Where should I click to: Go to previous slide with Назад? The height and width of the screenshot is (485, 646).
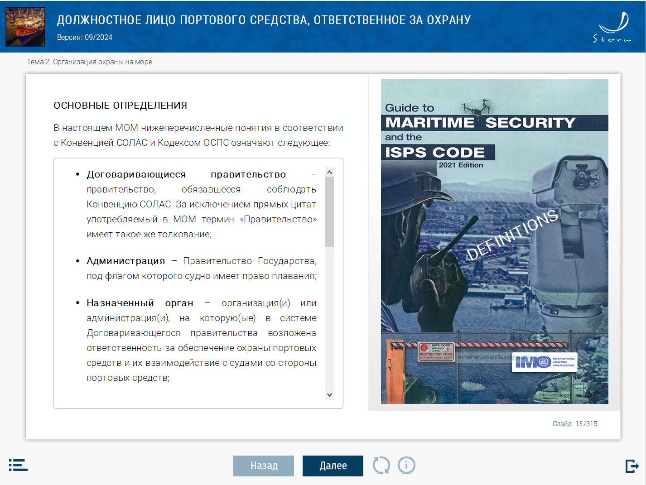click(264, 466)
